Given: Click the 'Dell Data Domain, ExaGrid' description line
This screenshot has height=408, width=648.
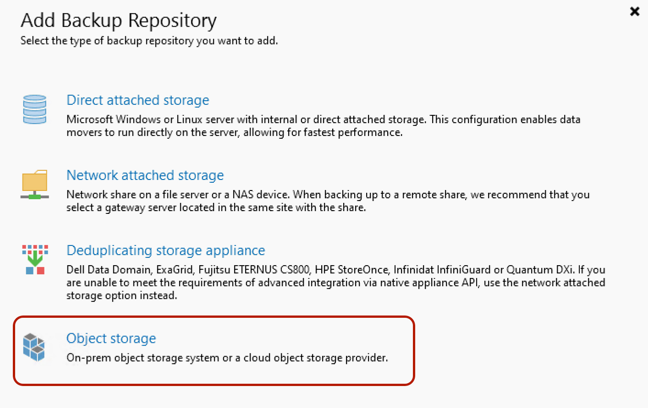Looking at the screenshot, I should coord(335,270).
